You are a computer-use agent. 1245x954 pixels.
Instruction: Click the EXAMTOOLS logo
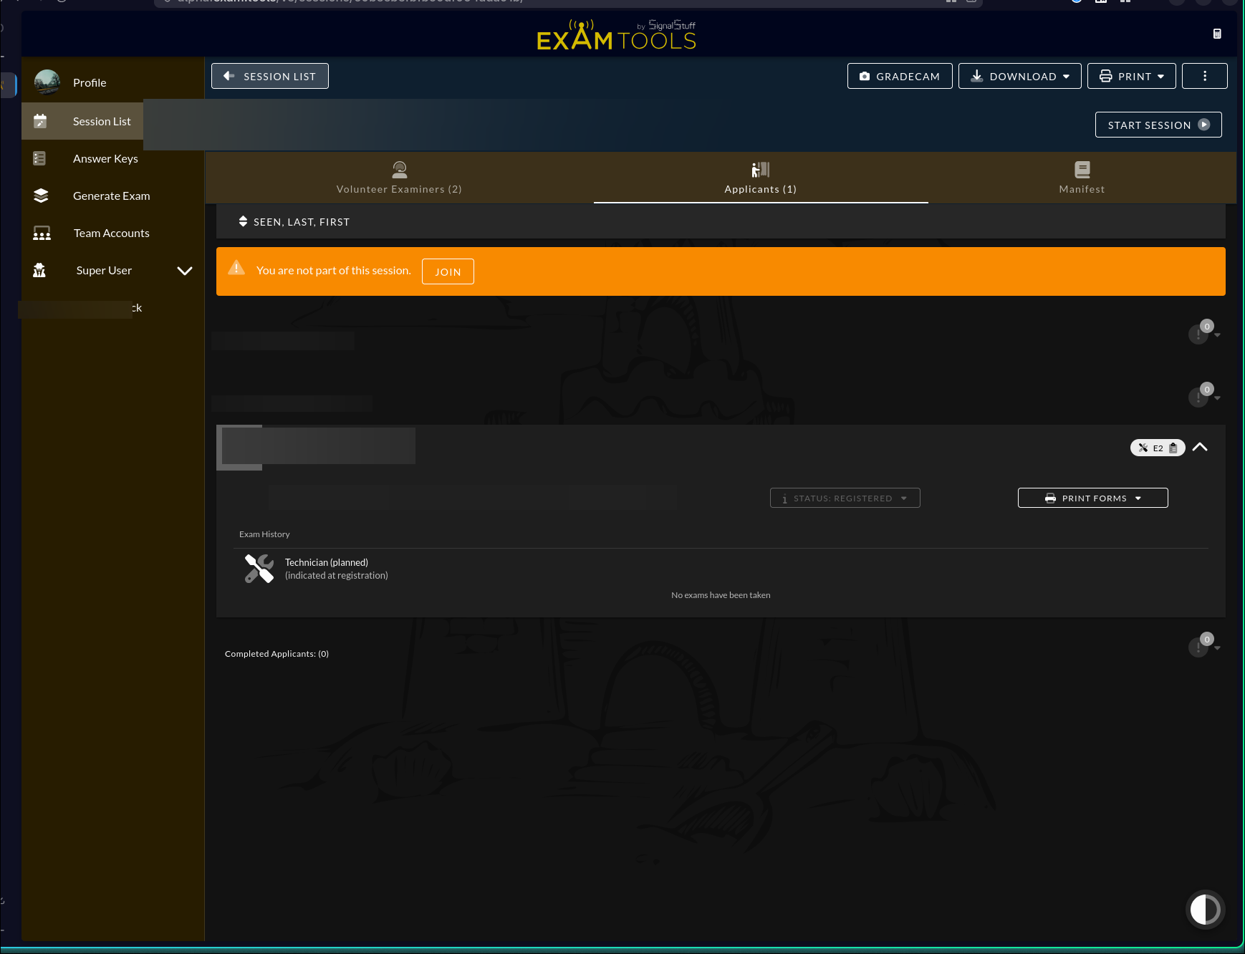point(617,35)
